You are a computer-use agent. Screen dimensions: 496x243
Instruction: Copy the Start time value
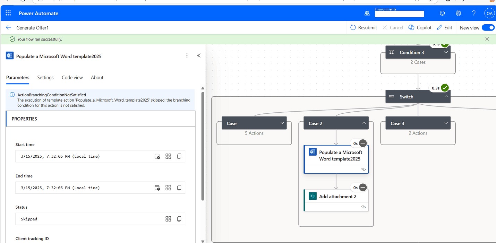pos(179,156)
